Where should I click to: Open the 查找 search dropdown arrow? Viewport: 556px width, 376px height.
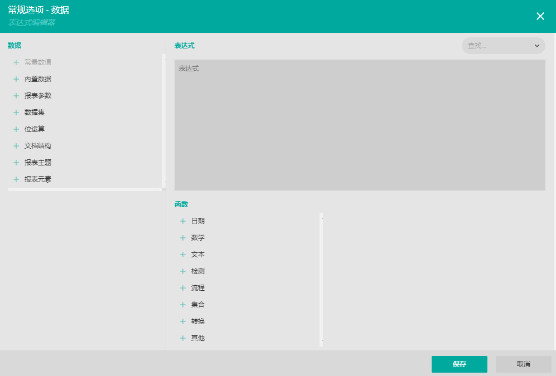[x=537, y=46]
